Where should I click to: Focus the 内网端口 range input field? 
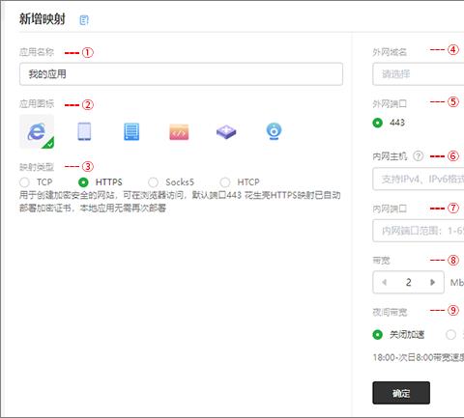pos(419,231)
